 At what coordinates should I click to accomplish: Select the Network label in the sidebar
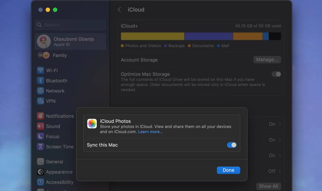(55, 91)
